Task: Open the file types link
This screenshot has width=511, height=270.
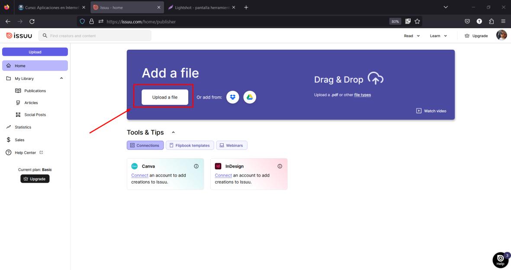Action: point(363,95)
